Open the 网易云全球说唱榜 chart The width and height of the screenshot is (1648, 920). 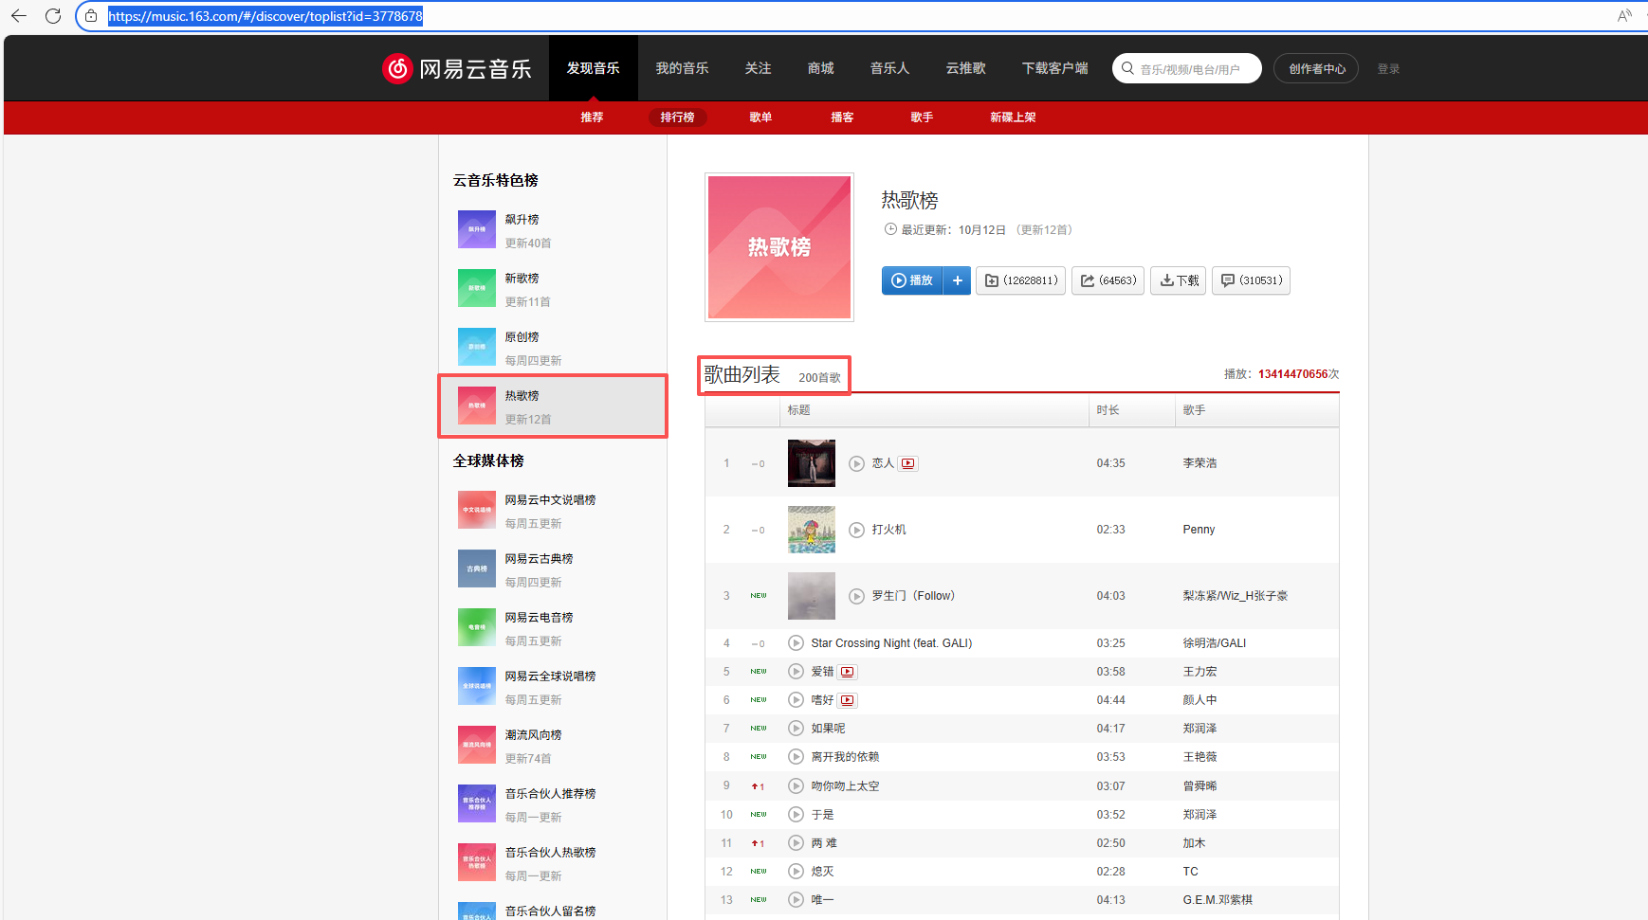click(553, 687)
